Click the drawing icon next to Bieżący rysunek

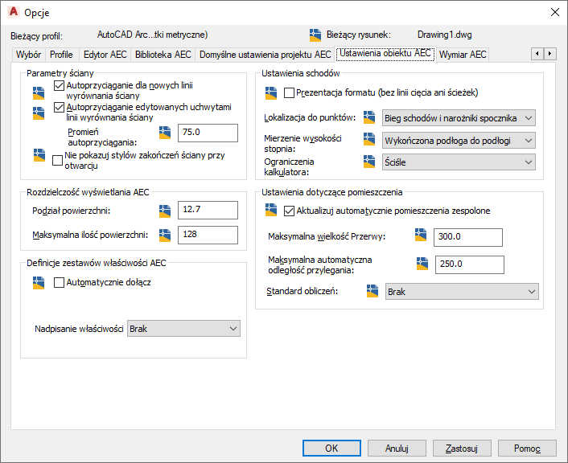pyautogui.click(x=315, y=35)
